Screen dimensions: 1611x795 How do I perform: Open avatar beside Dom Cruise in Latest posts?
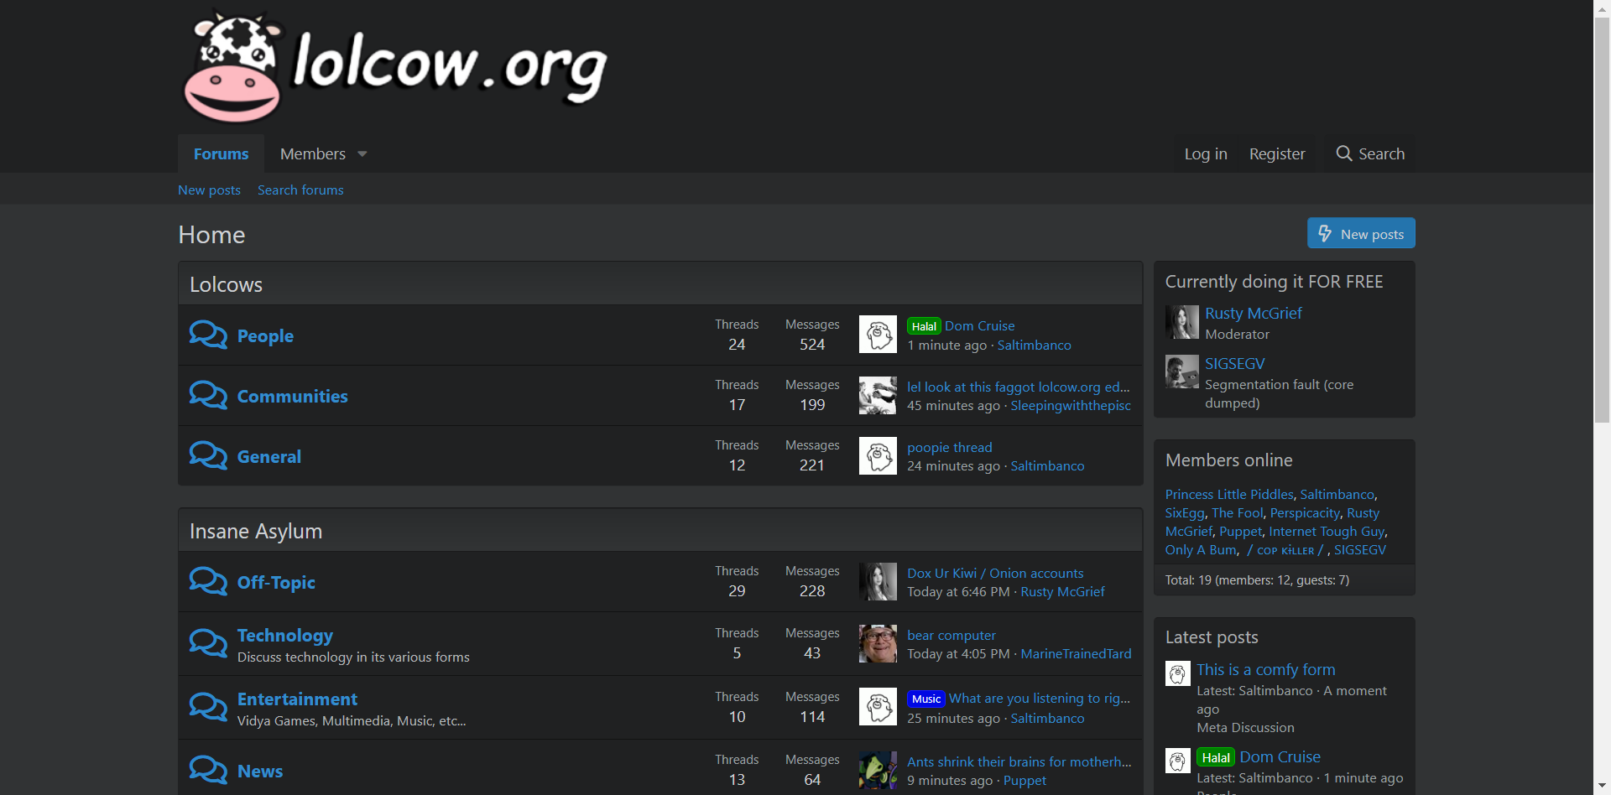[1177, 761]
